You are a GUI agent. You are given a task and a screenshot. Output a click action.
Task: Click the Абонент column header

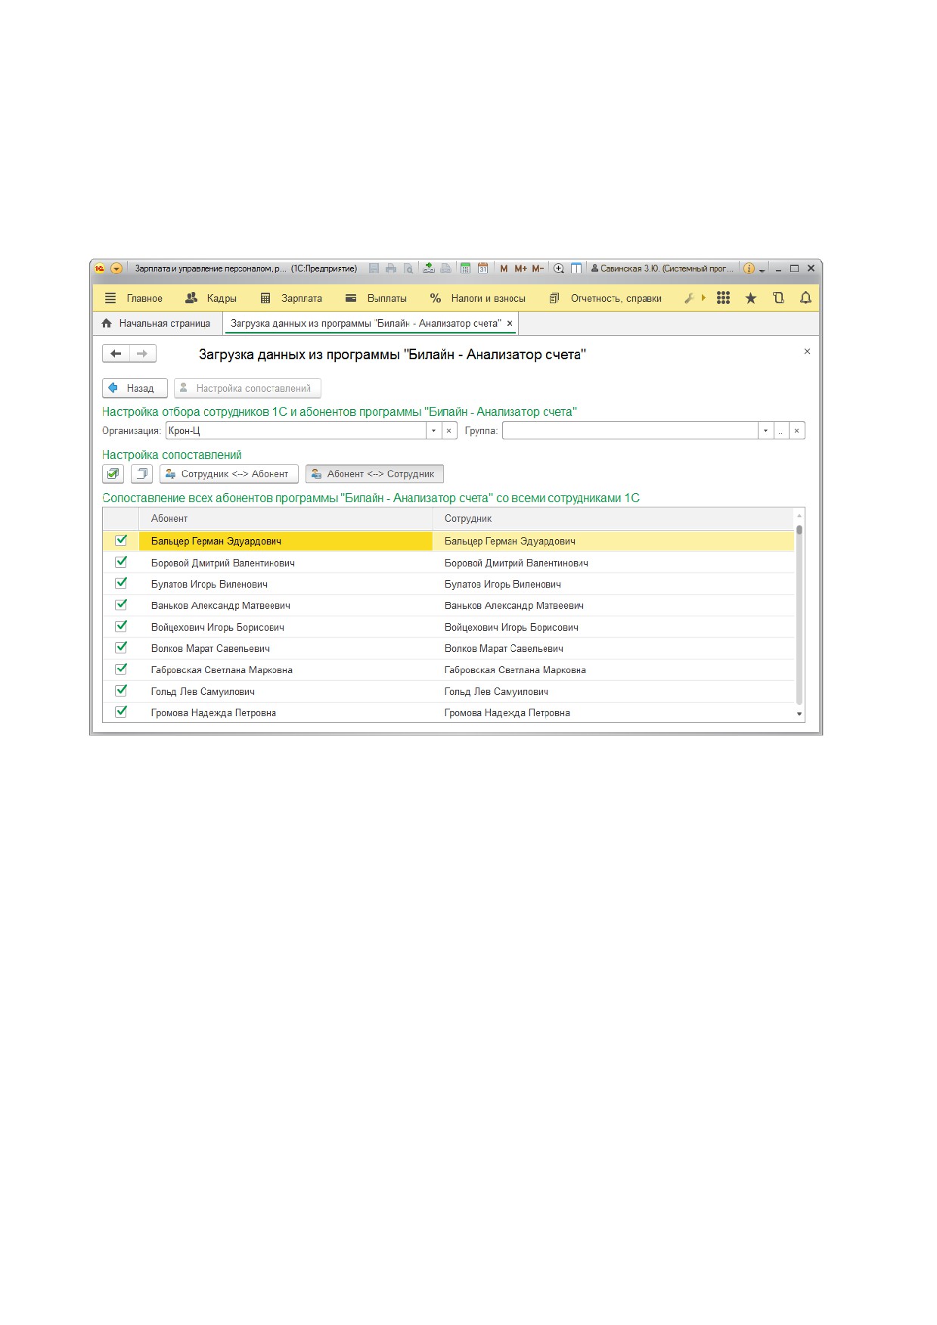click(x=286, y=519)
